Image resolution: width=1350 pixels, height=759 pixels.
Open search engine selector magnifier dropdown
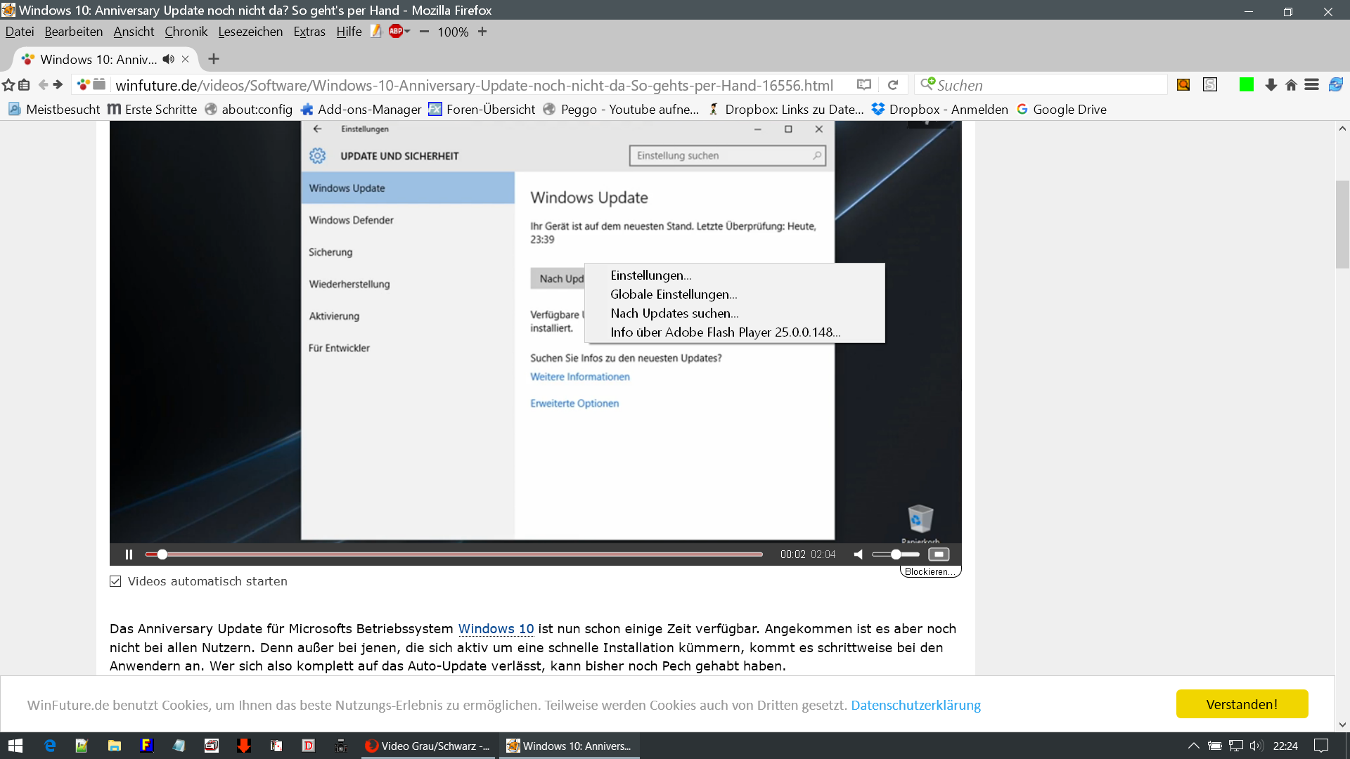pos(927,84)
